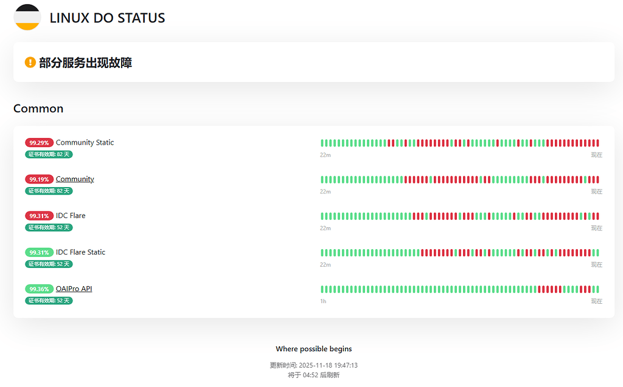Open the Community link
The image size is (623, 387).
click(75, 179)
